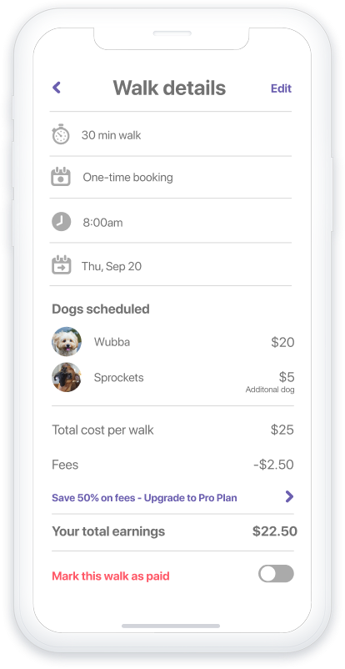The image size is (345, 669).
Task: Toggle Mark this walk as paid switch
Action: click(x=276, y=574)
